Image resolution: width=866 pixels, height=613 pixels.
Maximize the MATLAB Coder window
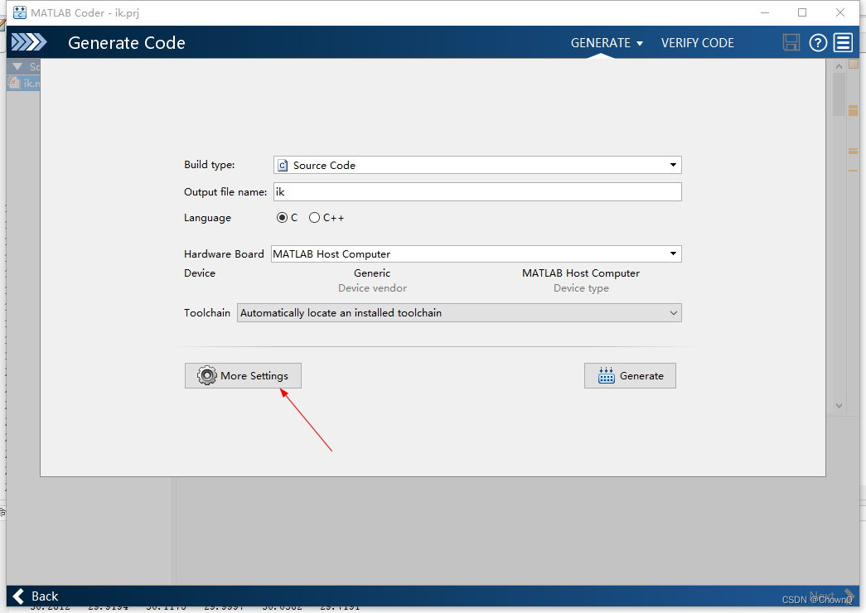(802, 12)
